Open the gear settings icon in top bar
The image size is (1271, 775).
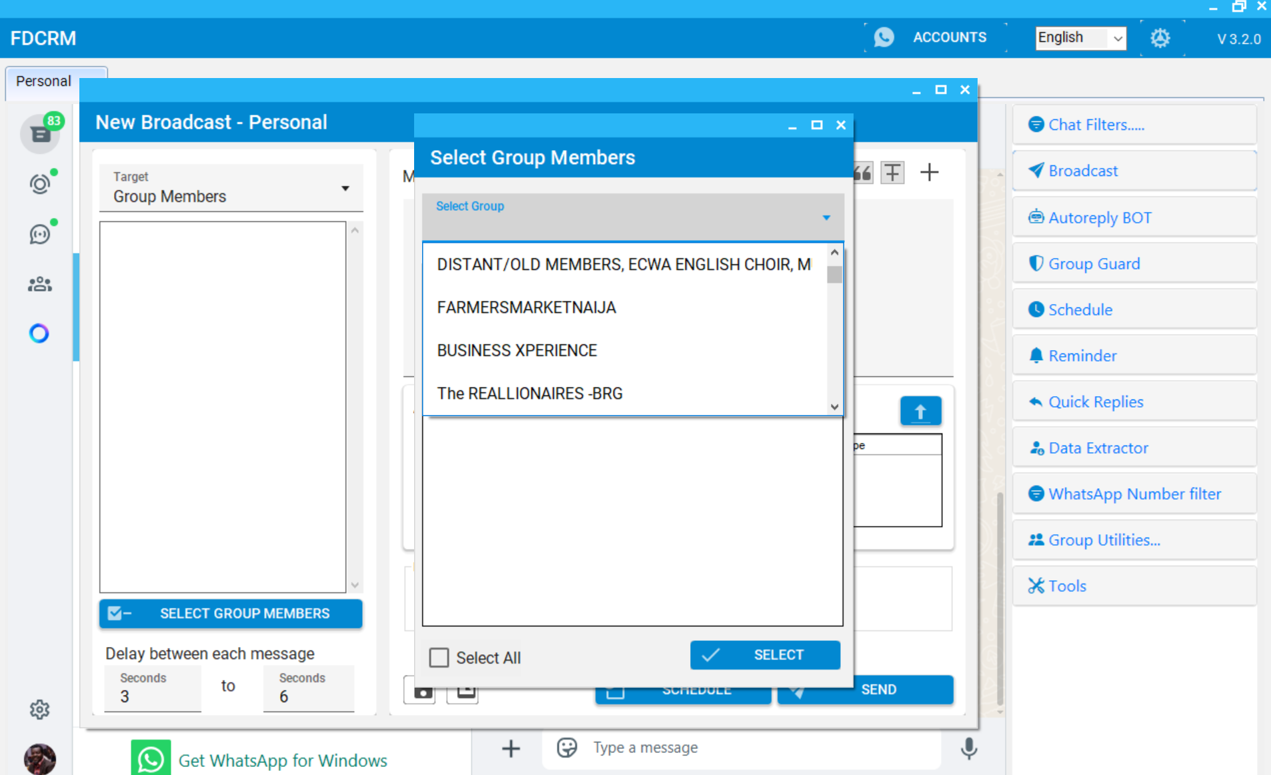1160,38
